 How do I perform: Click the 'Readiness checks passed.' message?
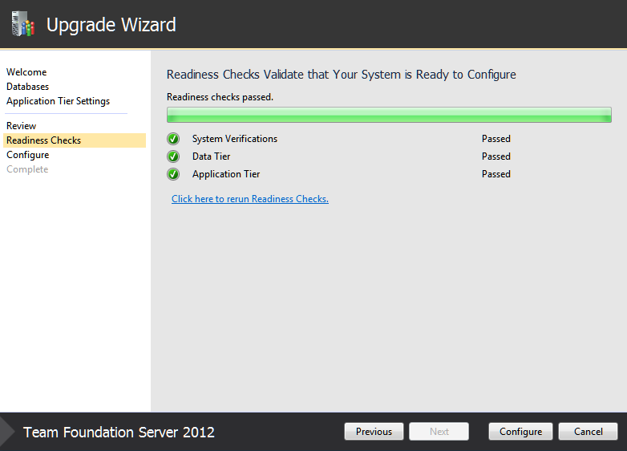coord(220,97)
